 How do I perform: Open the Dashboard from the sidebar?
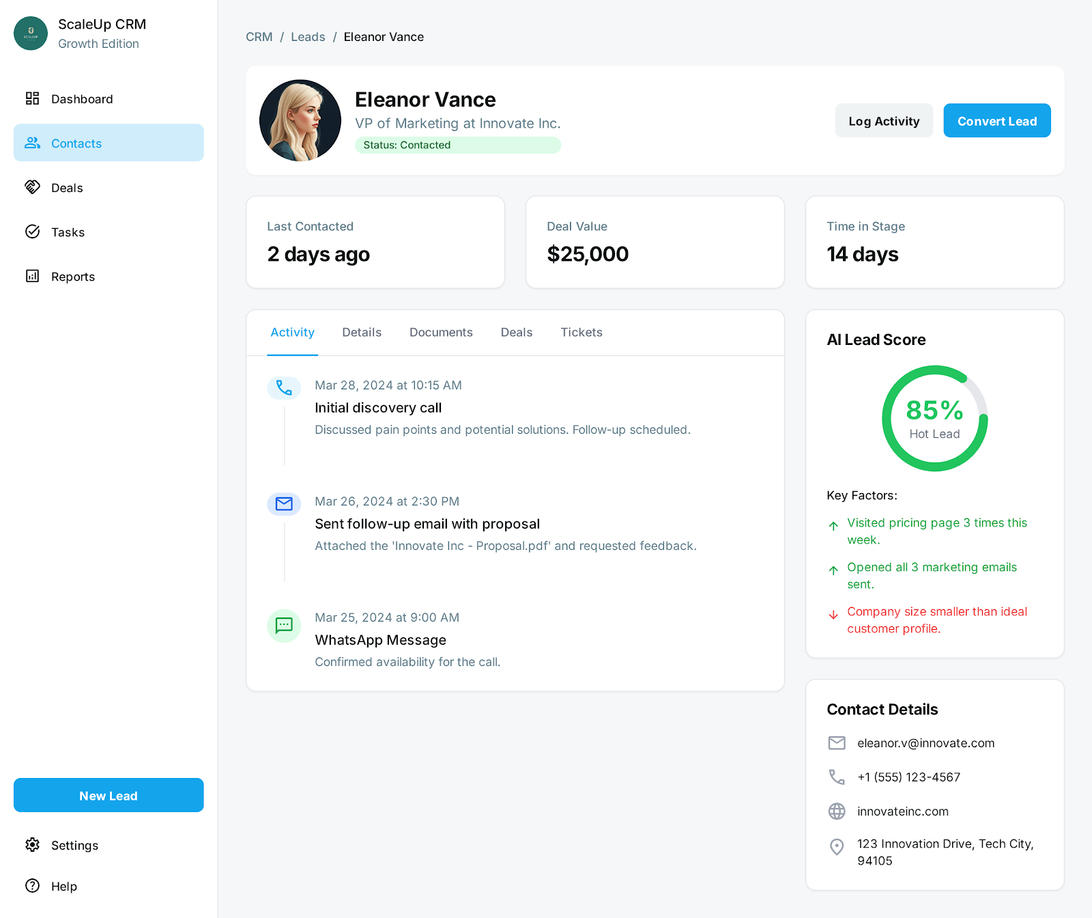[x=32, y=98]
